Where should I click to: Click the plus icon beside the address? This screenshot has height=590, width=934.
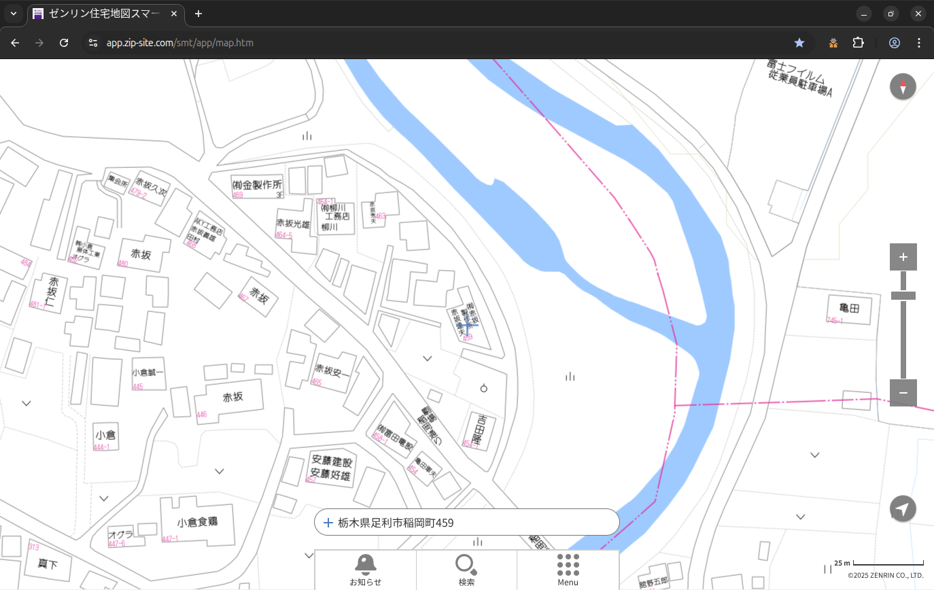(x=328, y=523)
